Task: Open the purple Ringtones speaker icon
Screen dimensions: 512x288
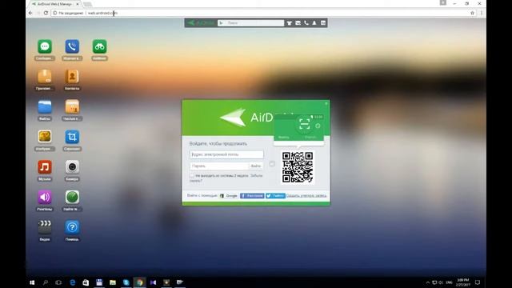Action: click(45, 198)
